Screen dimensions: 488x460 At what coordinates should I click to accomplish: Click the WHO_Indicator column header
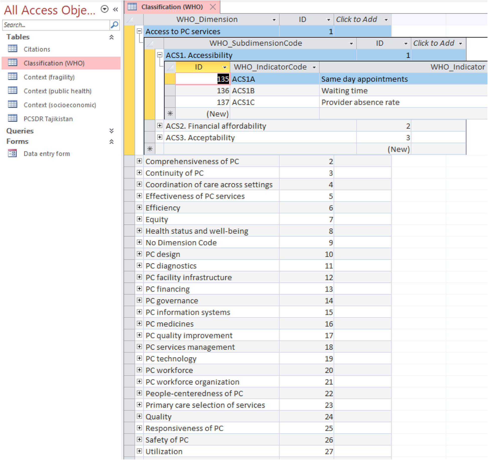click(403, 67)
